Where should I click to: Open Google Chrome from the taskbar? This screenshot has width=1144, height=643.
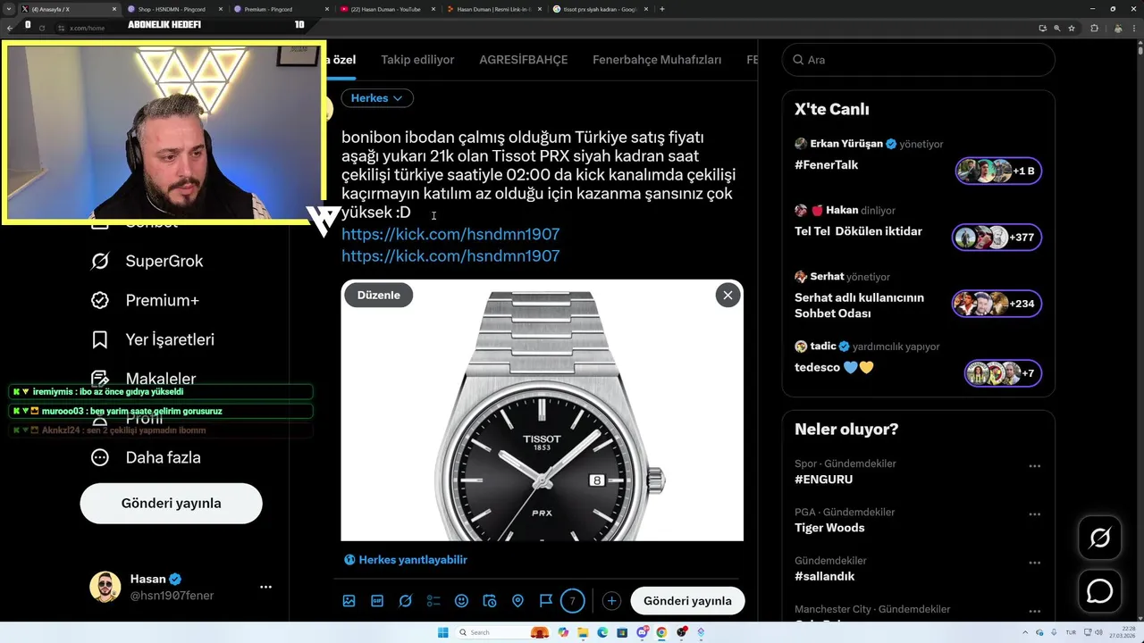coord(661,632)
